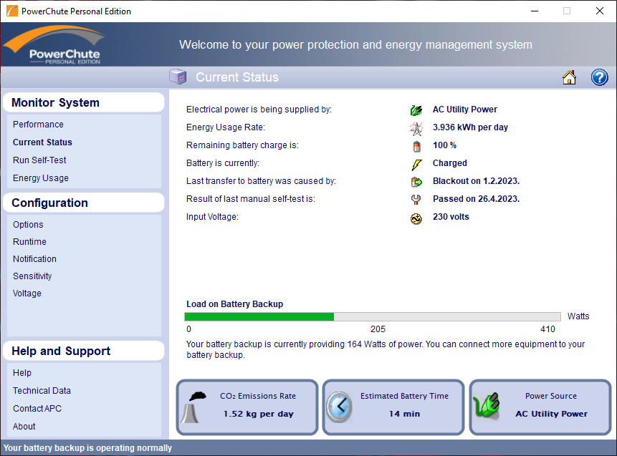
Task: Click 'Blackout on 1.2.2023.' text
Action: pyautogui.click(x=476, y=181)
